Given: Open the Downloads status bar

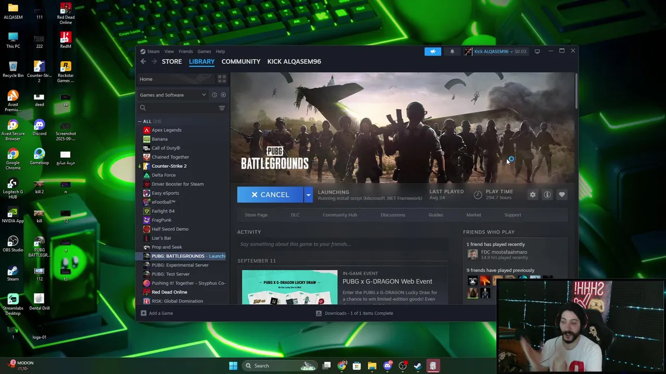Looking at the screenshot, I should coord(354,313).
